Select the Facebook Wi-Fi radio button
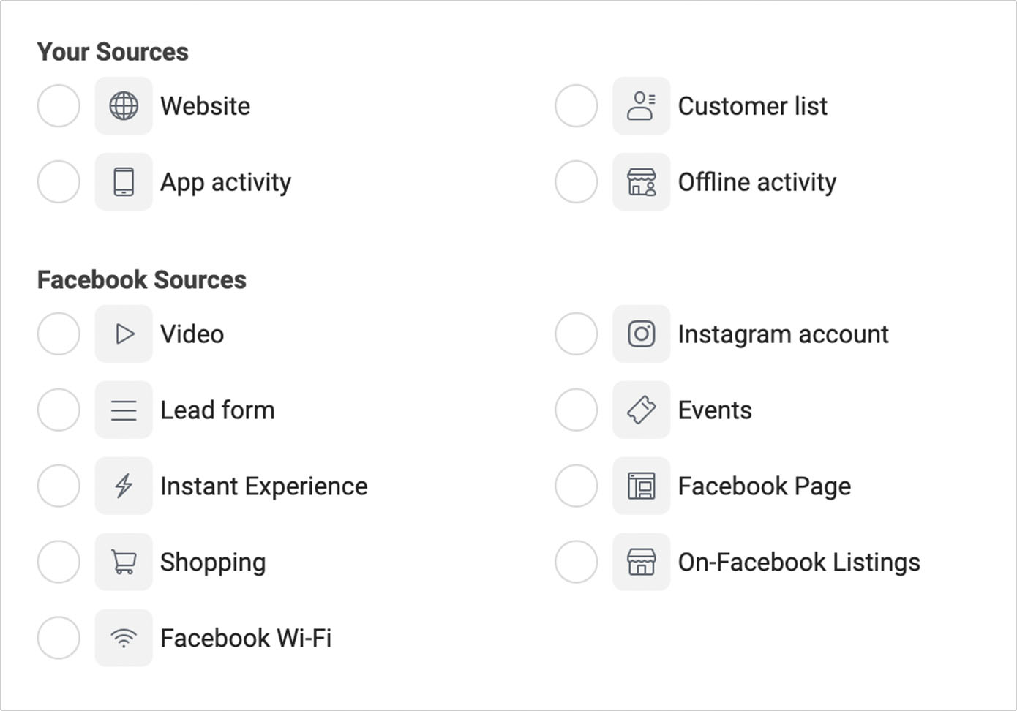Image resolution: width=1017 pixels, height=711 pixels. pos(59,638)
